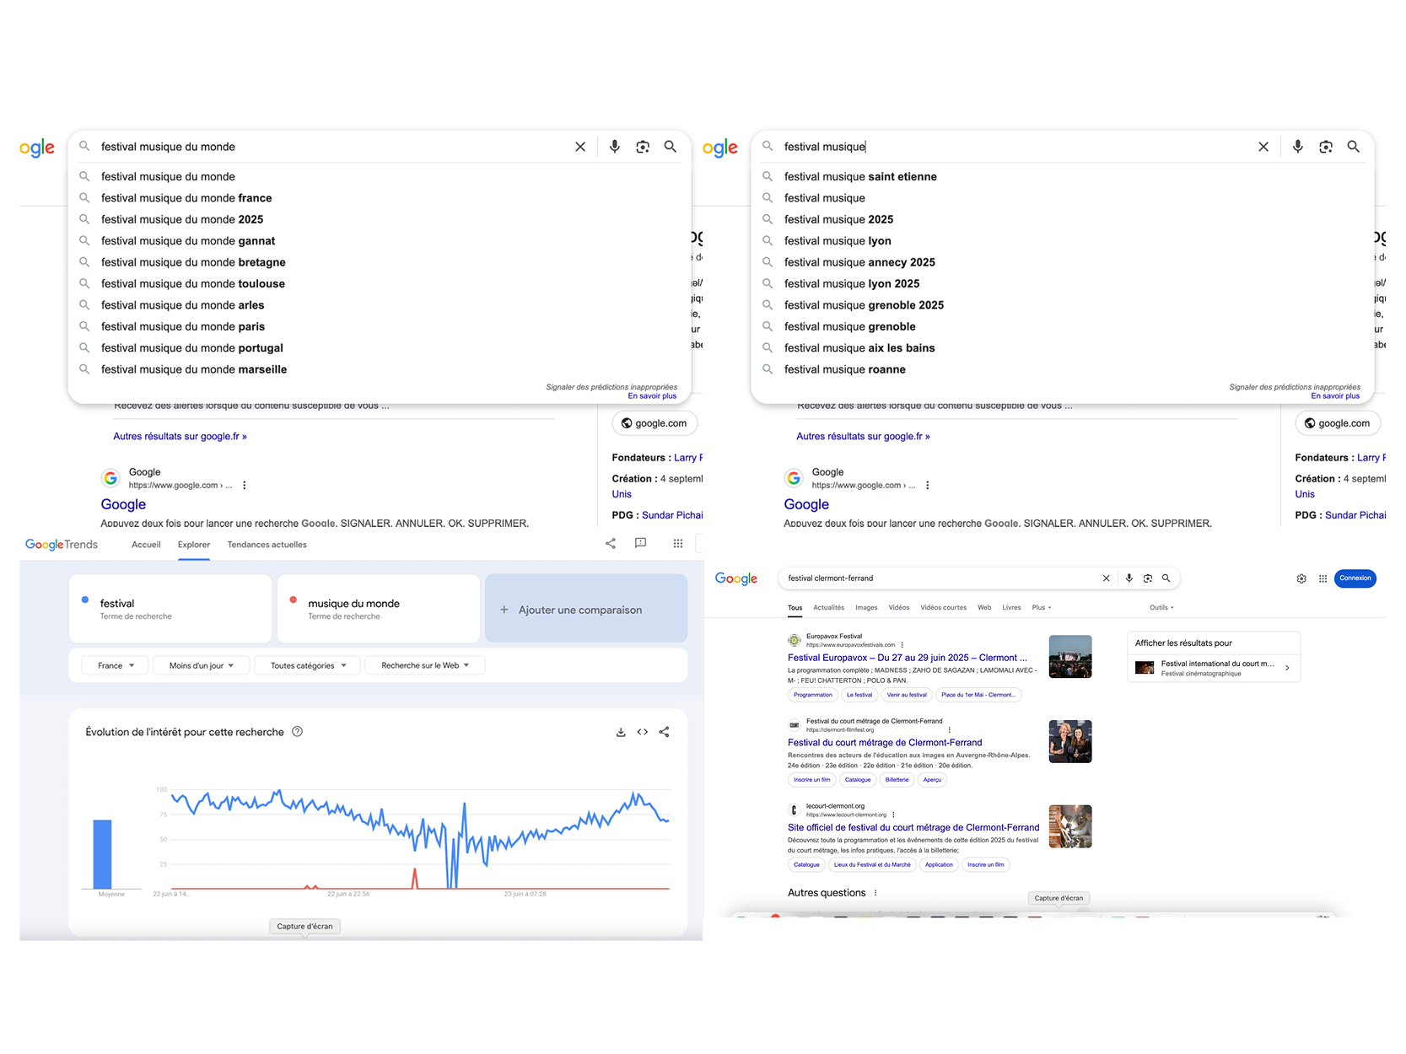Viewport: 1406px width, 1054px height.
Task: Open the Google apps grid in Trends
Action: click(678, 544)
